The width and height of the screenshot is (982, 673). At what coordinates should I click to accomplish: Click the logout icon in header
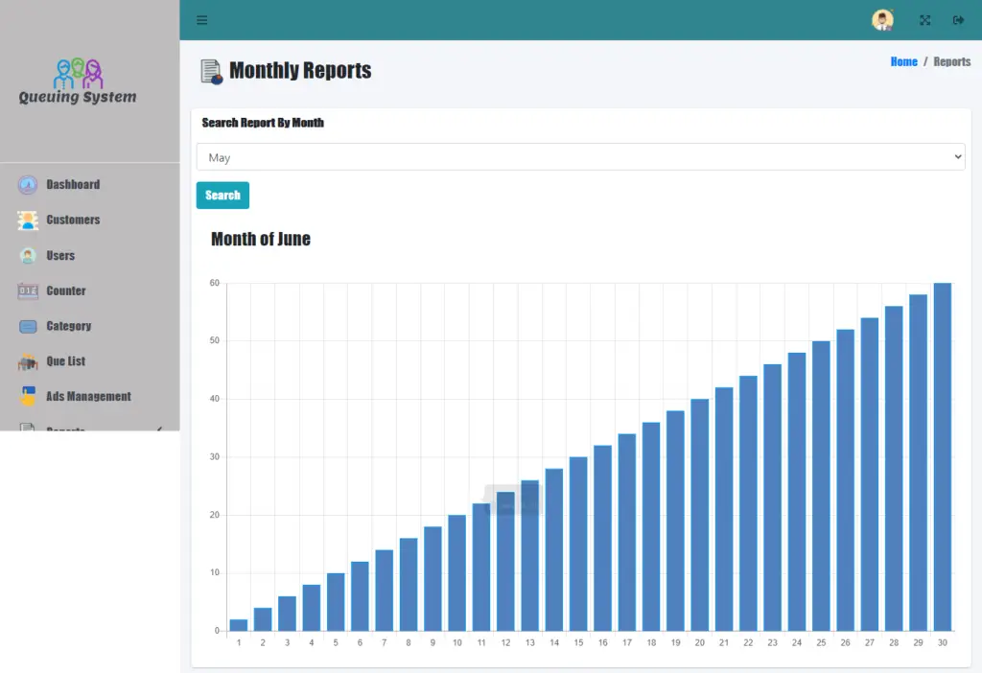coord(958,20)
